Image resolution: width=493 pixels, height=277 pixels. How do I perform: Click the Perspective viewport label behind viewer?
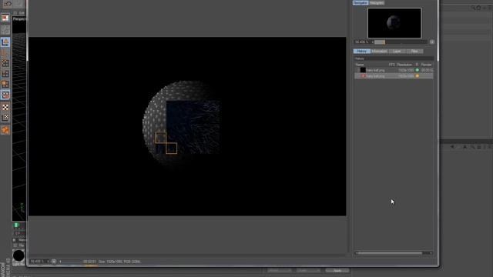point(19,18)
